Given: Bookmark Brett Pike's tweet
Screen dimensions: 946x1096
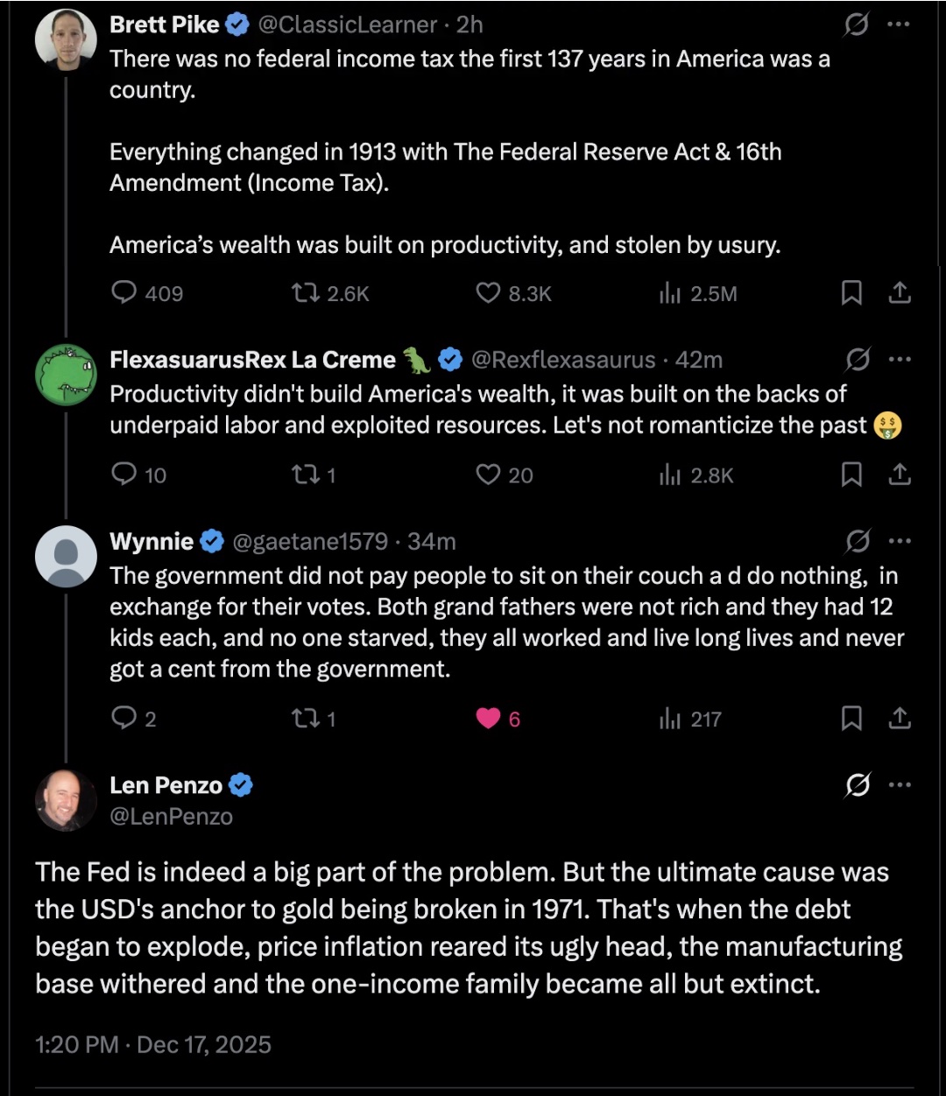Looking at the screenshot, I should [x=851, y=292].
